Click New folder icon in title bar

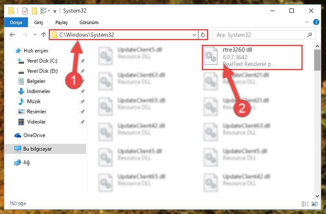coord(34,11)
